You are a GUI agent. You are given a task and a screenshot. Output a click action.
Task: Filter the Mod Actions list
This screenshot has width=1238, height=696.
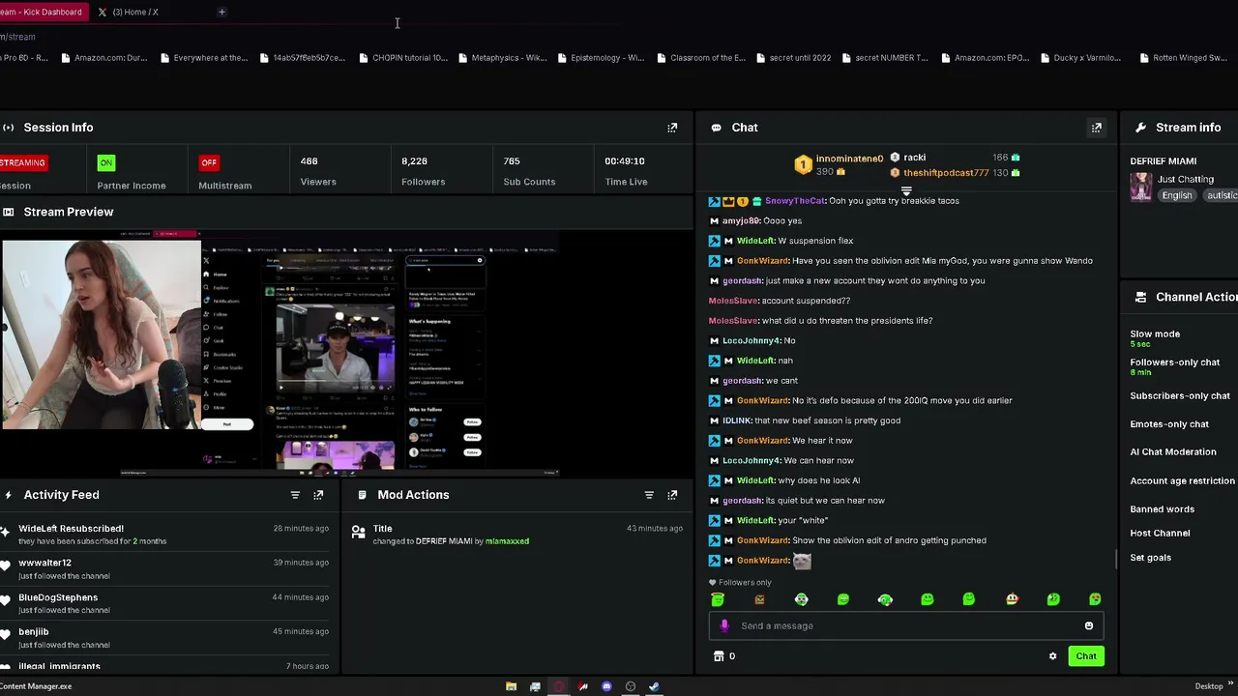pos(649,495)
